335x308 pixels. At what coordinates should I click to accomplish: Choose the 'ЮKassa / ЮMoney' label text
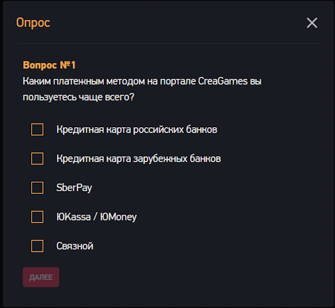[96, 217]
